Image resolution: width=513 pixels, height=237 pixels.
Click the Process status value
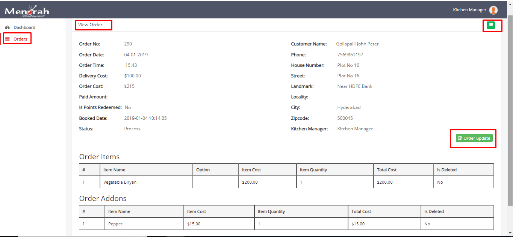click(132, 129)
